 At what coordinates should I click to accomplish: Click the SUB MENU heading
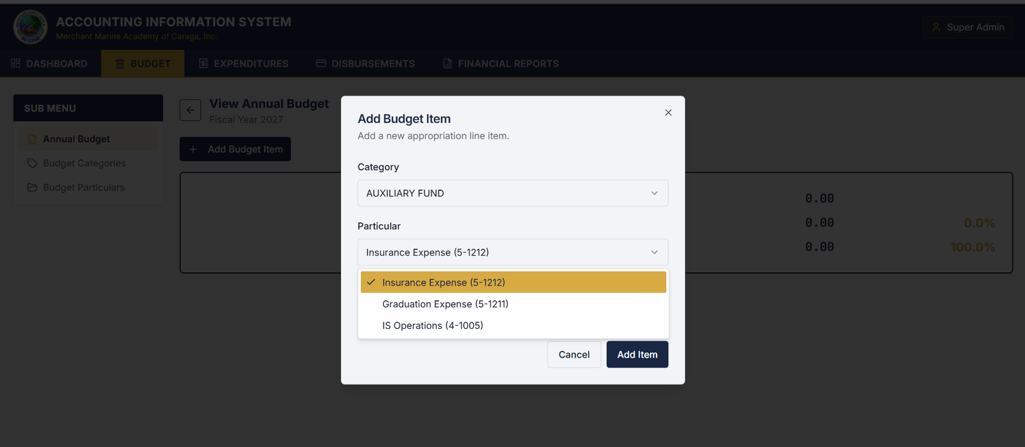click(50, 108)
